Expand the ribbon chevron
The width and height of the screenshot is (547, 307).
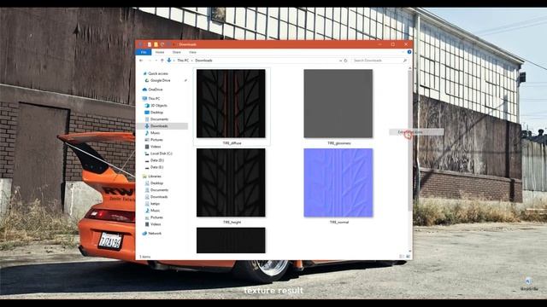tap(403, 52)
